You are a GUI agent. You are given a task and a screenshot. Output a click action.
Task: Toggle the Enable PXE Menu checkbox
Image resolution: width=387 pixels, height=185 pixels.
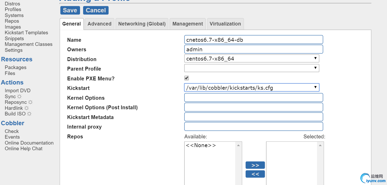coord(187,78)
